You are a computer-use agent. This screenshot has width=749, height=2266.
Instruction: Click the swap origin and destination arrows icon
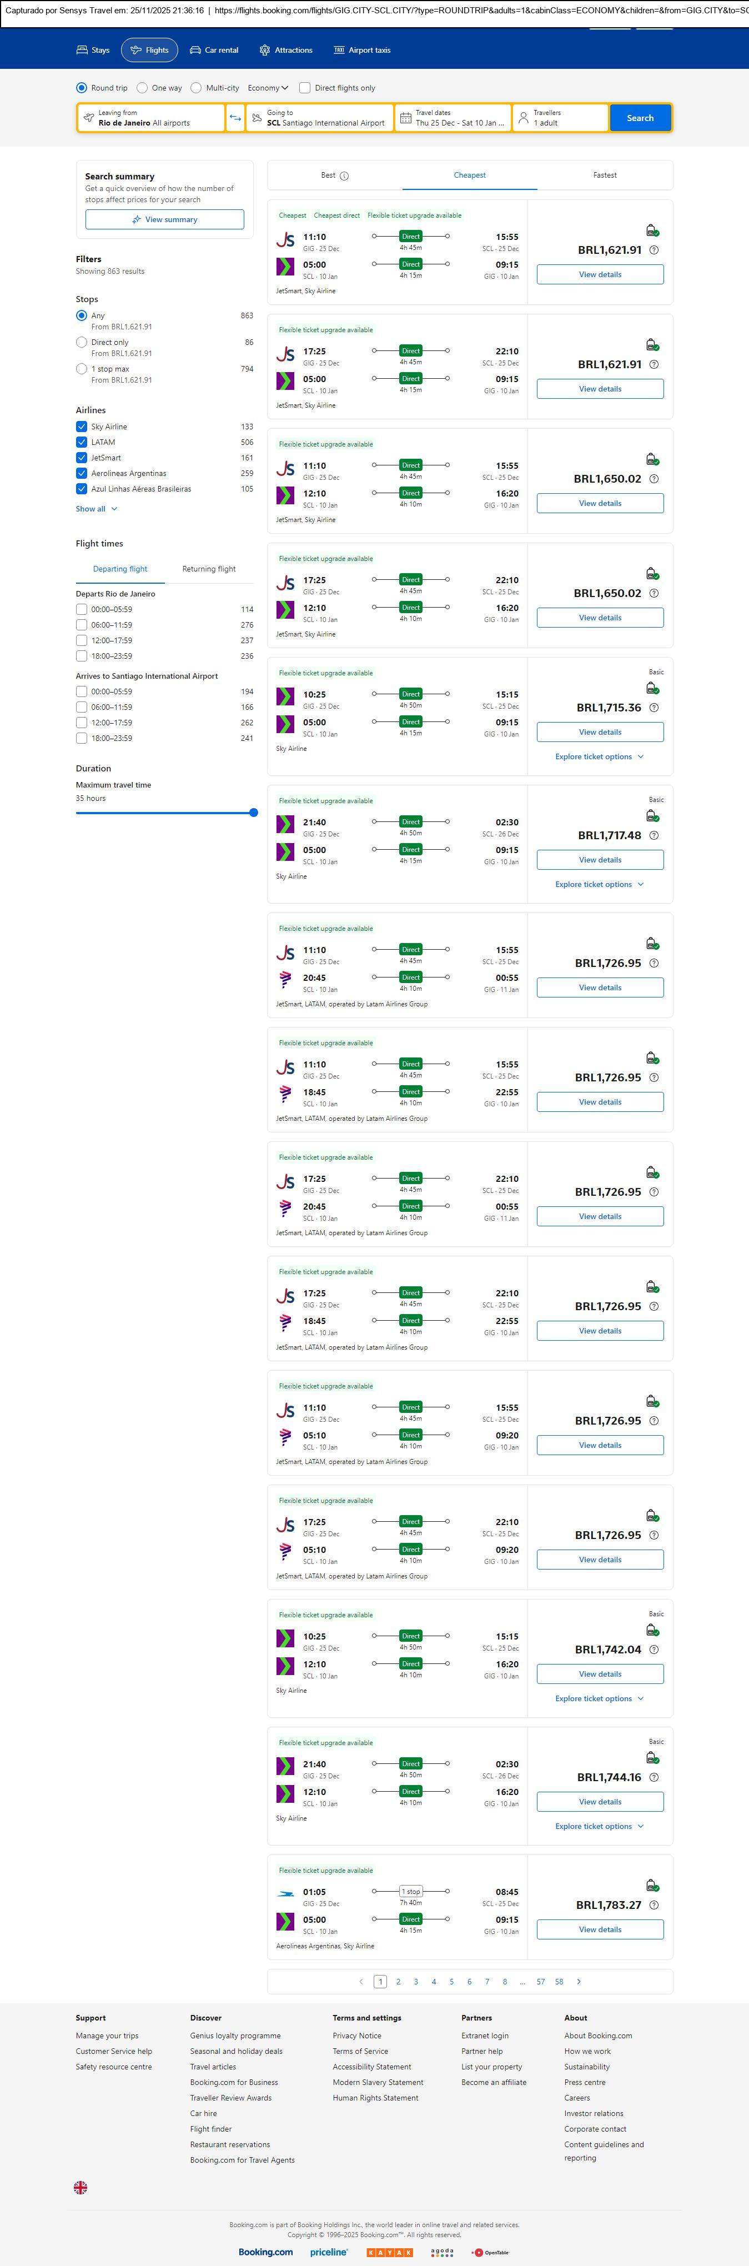pyautogui.click(x=235, y=118)
